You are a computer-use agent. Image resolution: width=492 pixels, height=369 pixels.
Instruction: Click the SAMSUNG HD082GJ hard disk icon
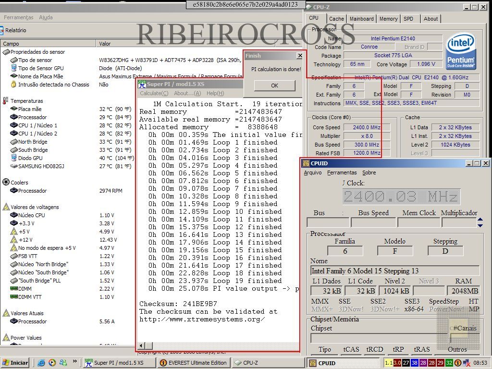coord(13,166)
